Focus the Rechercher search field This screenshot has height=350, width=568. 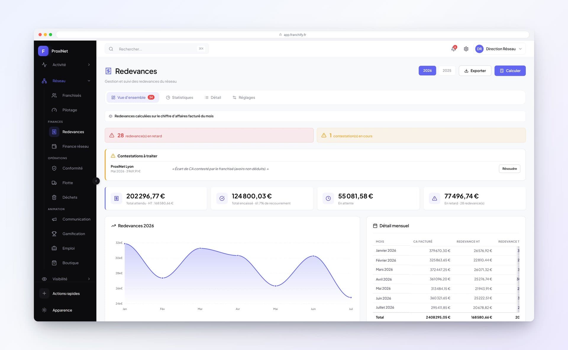point(157,49)
